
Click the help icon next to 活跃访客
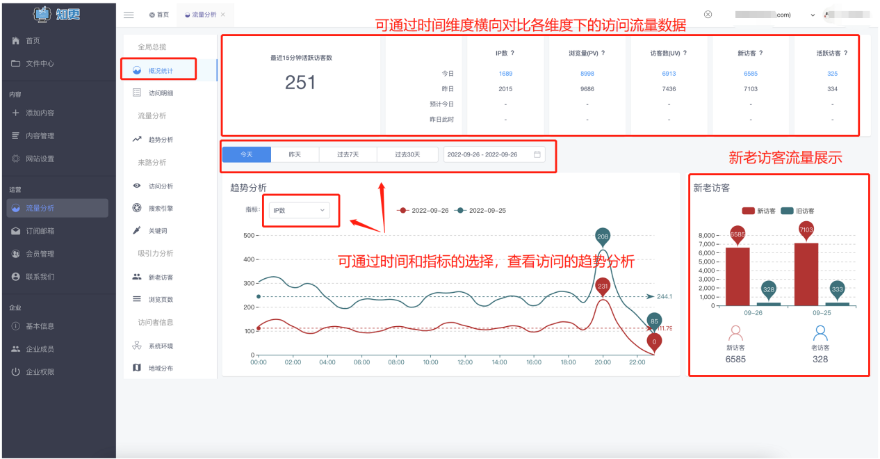click(845, 53)
